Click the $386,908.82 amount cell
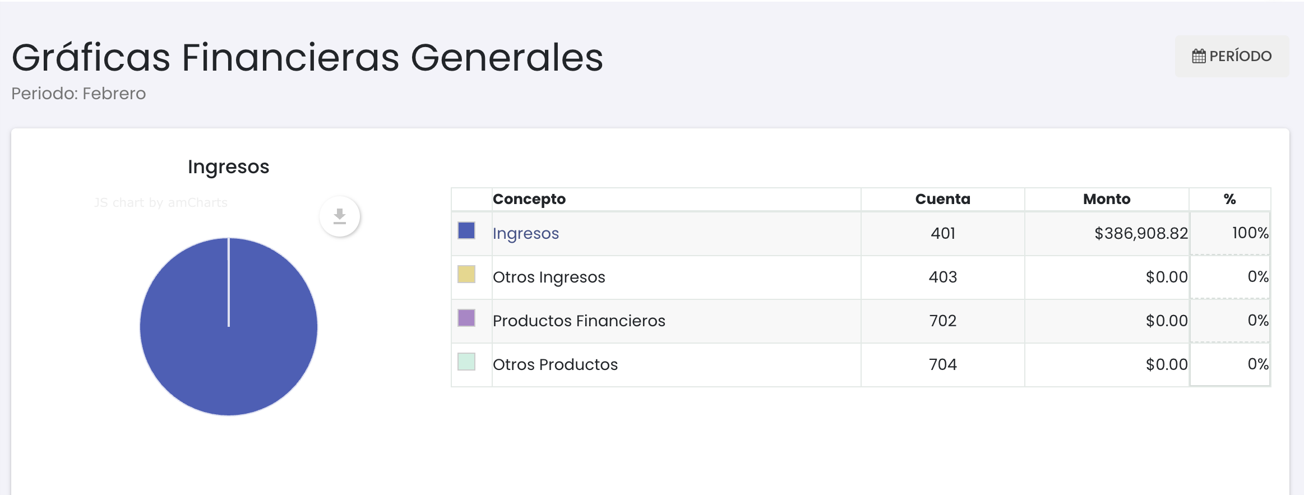This screenshot has height=495, width=1304. 1141,233
